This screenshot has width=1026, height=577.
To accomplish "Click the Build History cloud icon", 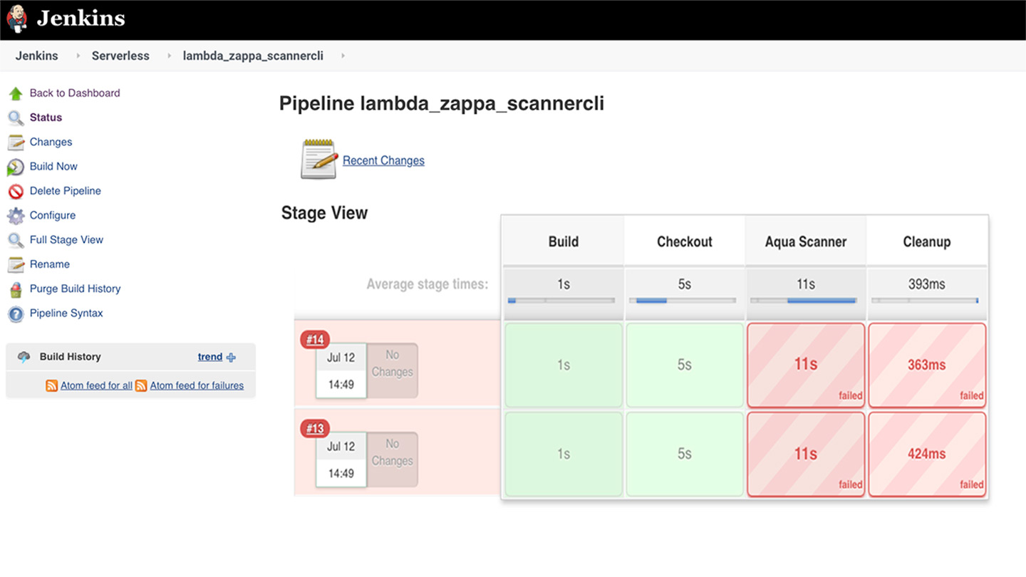I will point(24,357).
